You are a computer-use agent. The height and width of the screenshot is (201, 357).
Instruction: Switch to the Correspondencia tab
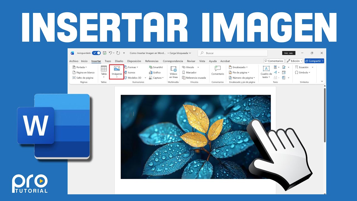coord(173,61)
